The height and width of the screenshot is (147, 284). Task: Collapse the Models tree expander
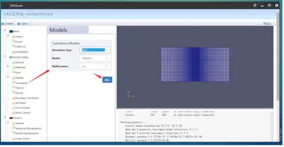pos(8,77)
